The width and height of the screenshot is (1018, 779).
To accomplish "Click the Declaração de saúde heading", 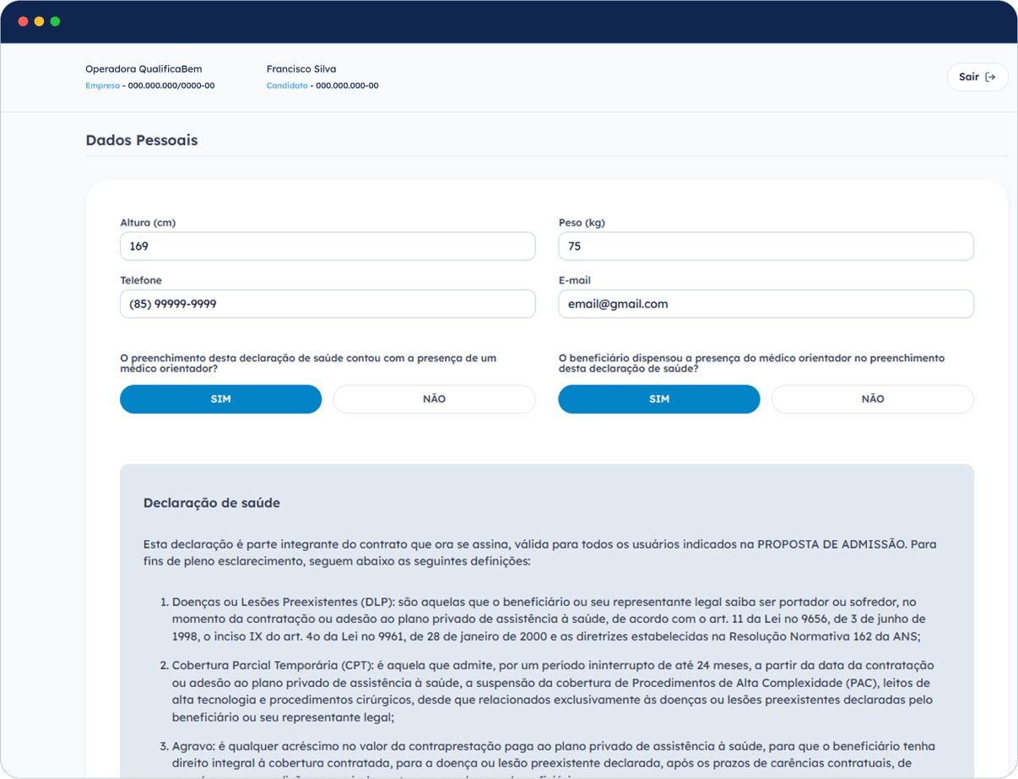I will point(212,503).
